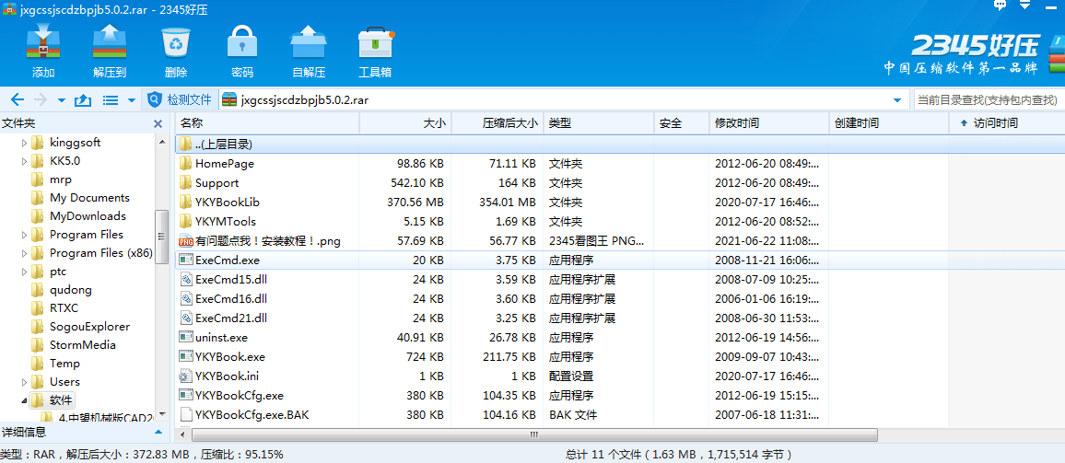Click the uninst.exe file icon
This screenshot has width=1065, height=463.
coord(185,337)
